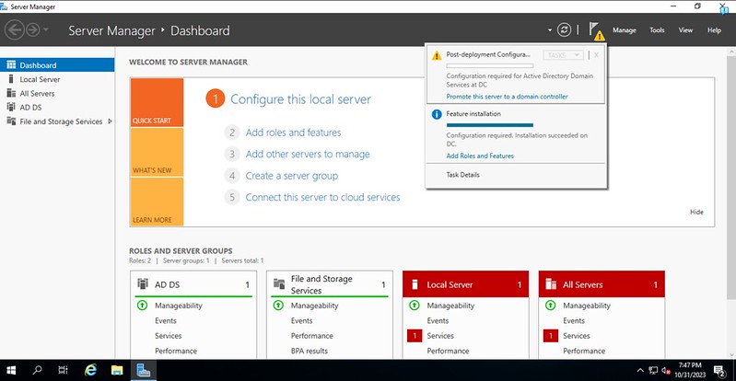
Task: Open Task View from the taskbar
Action: point(63,370)
